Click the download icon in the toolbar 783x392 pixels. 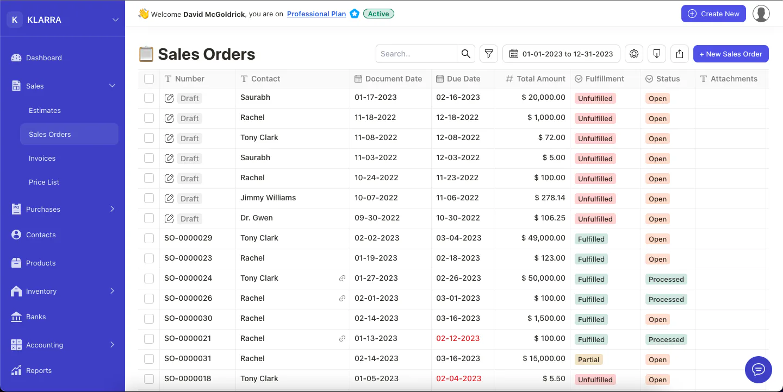pos(656,54)
